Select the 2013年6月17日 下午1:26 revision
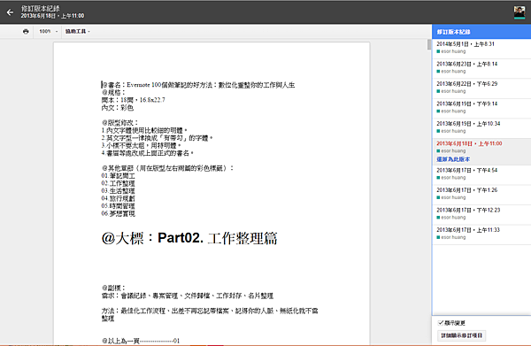The height and width of the screenshot is (346, 531). pyautogui.click(x=481, y=195)
